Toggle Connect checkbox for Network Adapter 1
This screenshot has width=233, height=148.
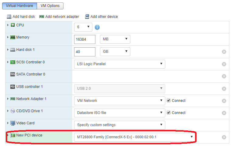(x=169, y=101)
